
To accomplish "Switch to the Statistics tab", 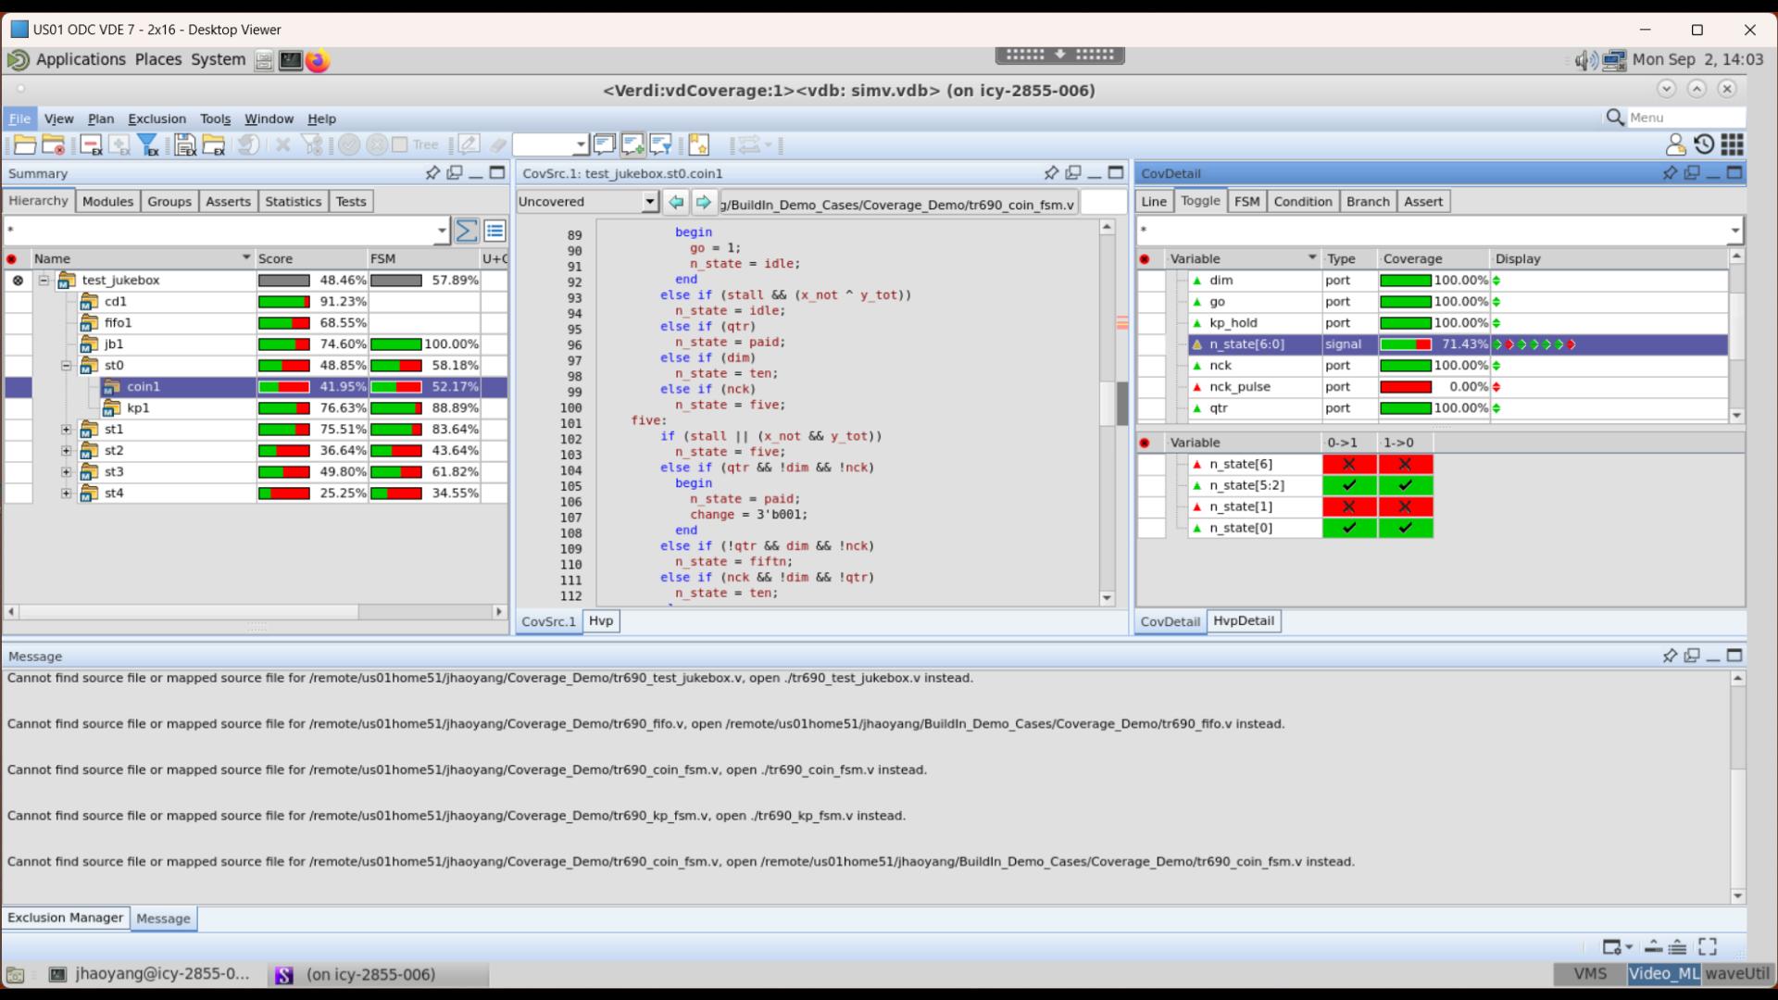I will pos(293,201).
